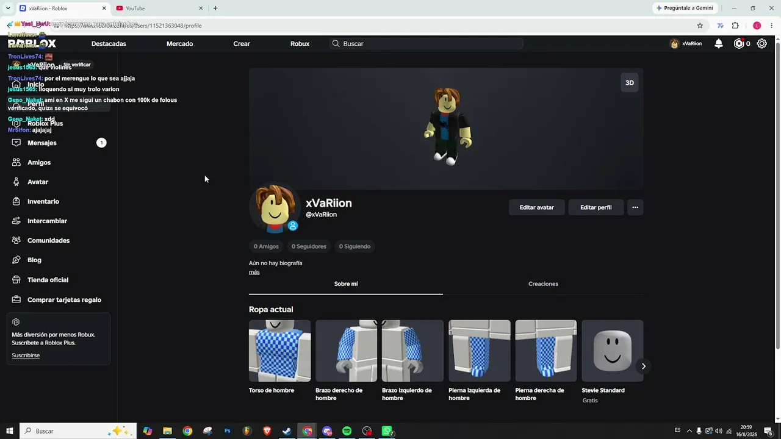Show hidden system tray icons
This screenshot has height=439, width=781.
pyautogui.click(x=689, y=431)
